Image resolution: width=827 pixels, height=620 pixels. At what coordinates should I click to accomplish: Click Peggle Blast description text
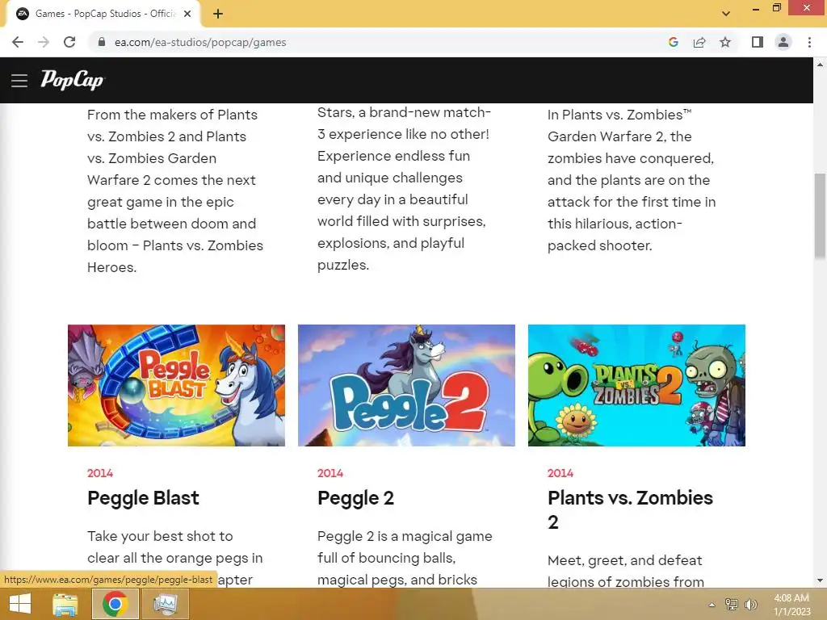[x=175, y=558]
